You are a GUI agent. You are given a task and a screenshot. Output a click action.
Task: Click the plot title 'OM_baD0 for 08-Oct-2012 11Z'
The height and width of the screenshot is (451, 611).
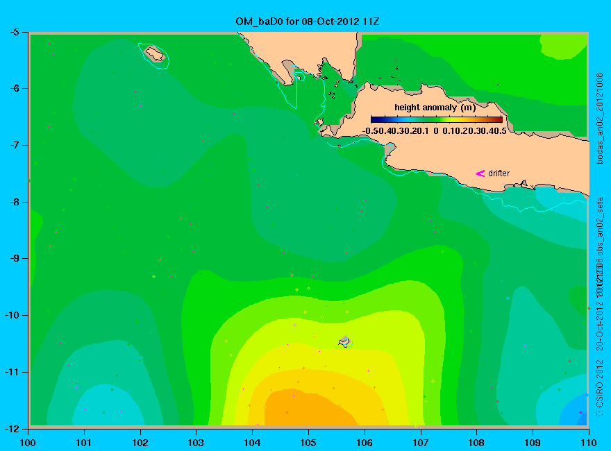[307, 21]
